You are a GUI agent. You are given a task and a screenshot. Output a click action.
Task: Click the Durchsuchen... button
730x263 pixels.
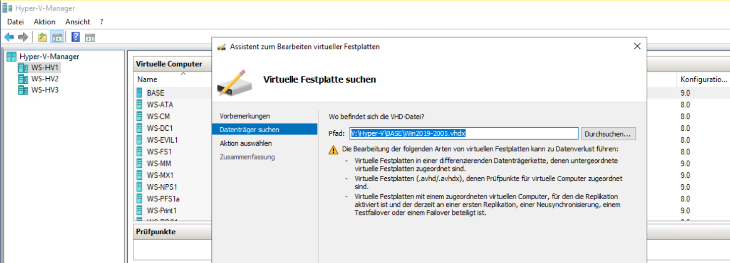(x=608, y=134)
